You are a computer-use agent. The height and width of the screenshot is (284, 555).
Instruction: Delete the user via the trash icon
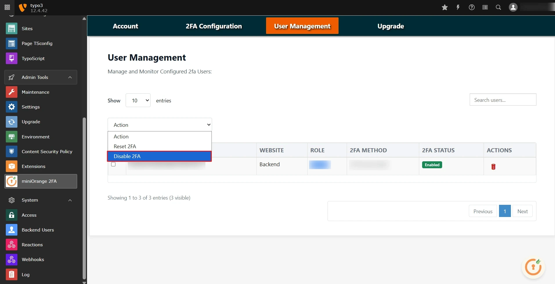point(493,167)
